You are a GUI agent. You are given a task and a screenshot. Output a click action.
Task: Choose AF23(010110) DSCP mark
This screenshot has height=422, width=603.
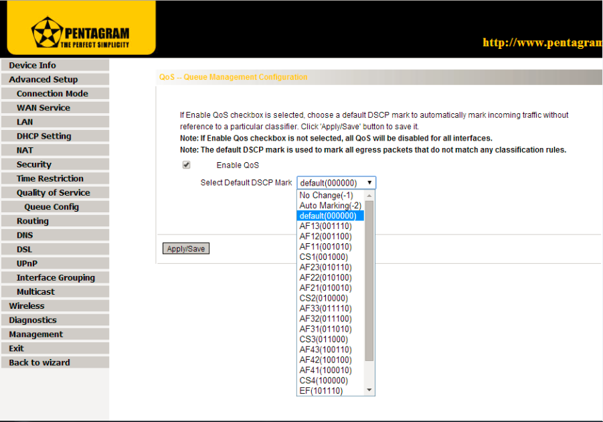[331, 267]
